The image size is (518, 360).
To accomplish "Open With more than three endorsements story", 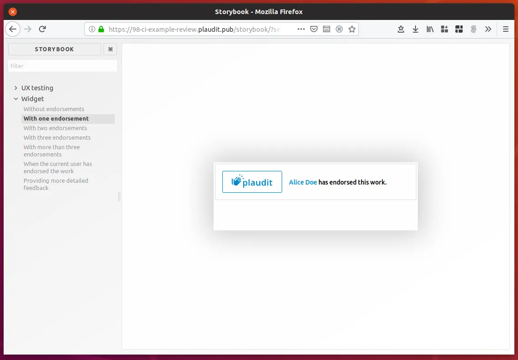I will (52, 151).
